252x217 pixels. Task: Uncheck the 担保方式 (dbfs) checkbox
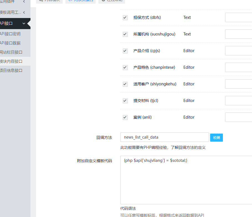pos(125,17)
